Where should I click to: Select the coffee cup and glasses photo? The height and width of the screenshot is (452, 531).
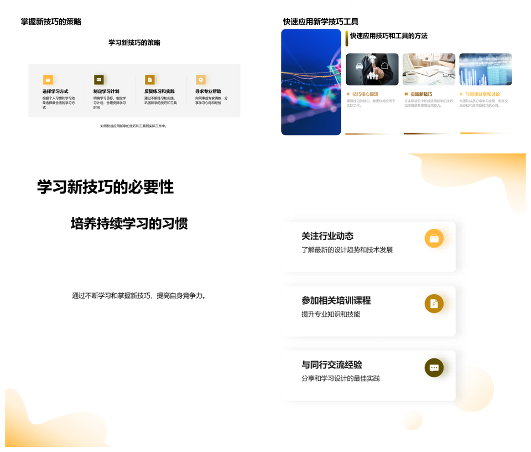click(429, 69)
